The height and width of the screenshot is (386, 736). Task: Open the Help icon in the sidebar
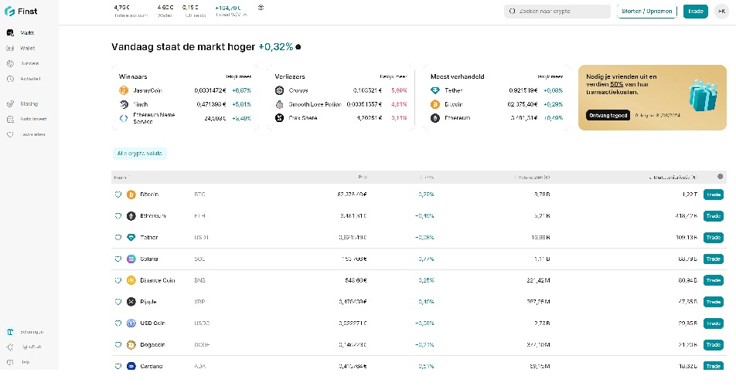(x=10, y=362)
